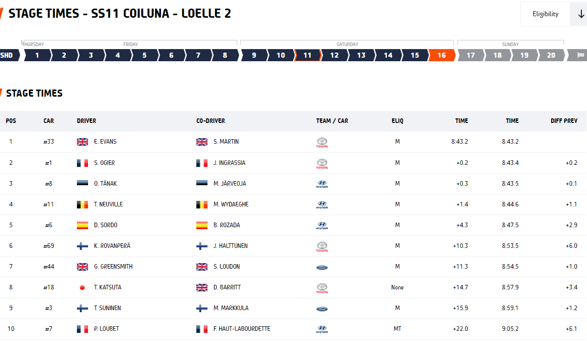
Task: Click the Belgian flag beside T. Neuville
Action: (x=82, y=204)
